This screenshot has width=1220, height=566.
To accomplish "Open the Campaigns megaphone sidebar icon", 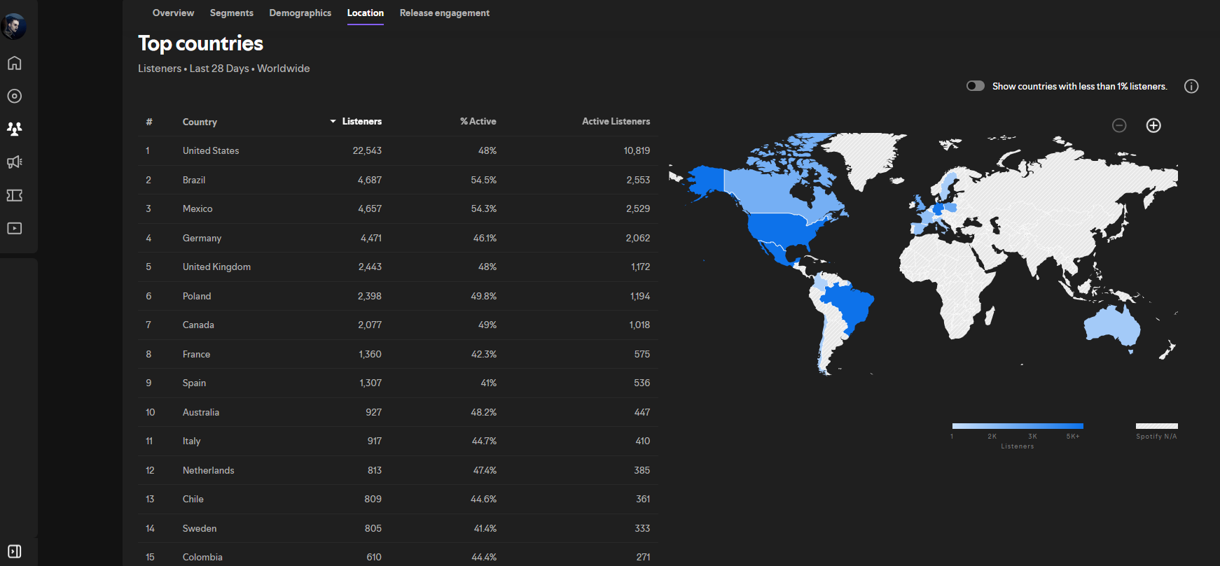I will coord(14,162).
